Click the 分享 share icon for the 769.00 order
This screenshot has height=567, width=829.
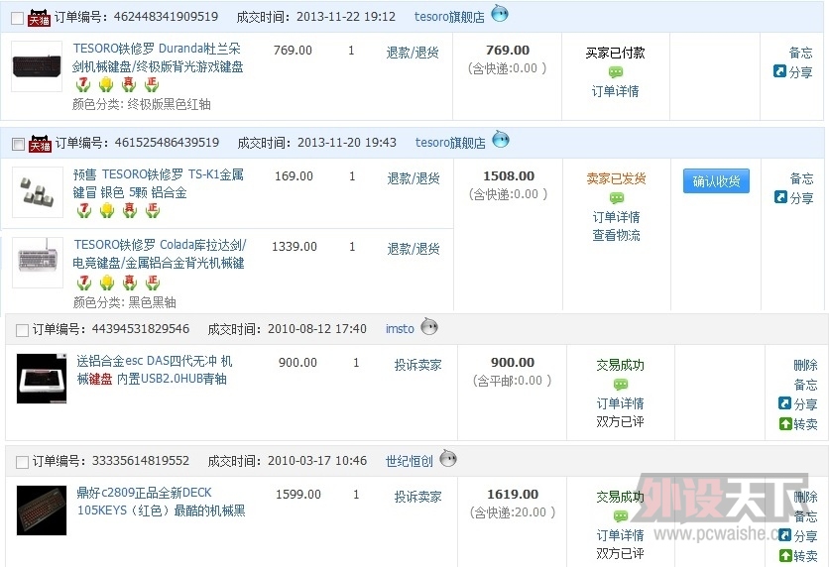point(779,71)
